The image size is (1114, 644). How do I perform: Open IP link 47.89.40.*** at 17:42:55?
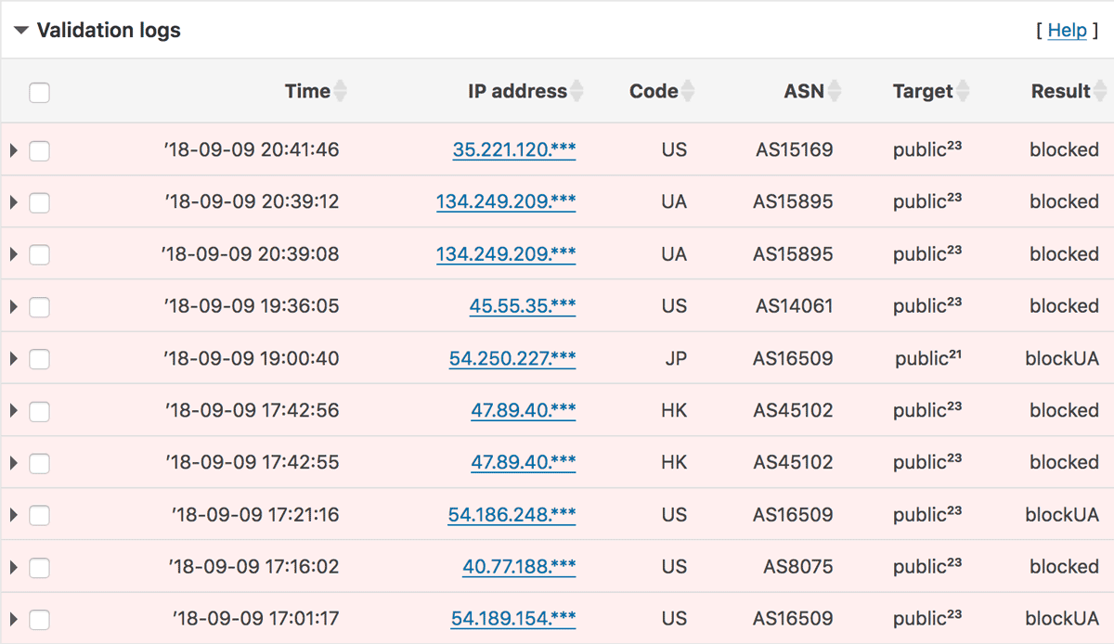tap(524, 461)
